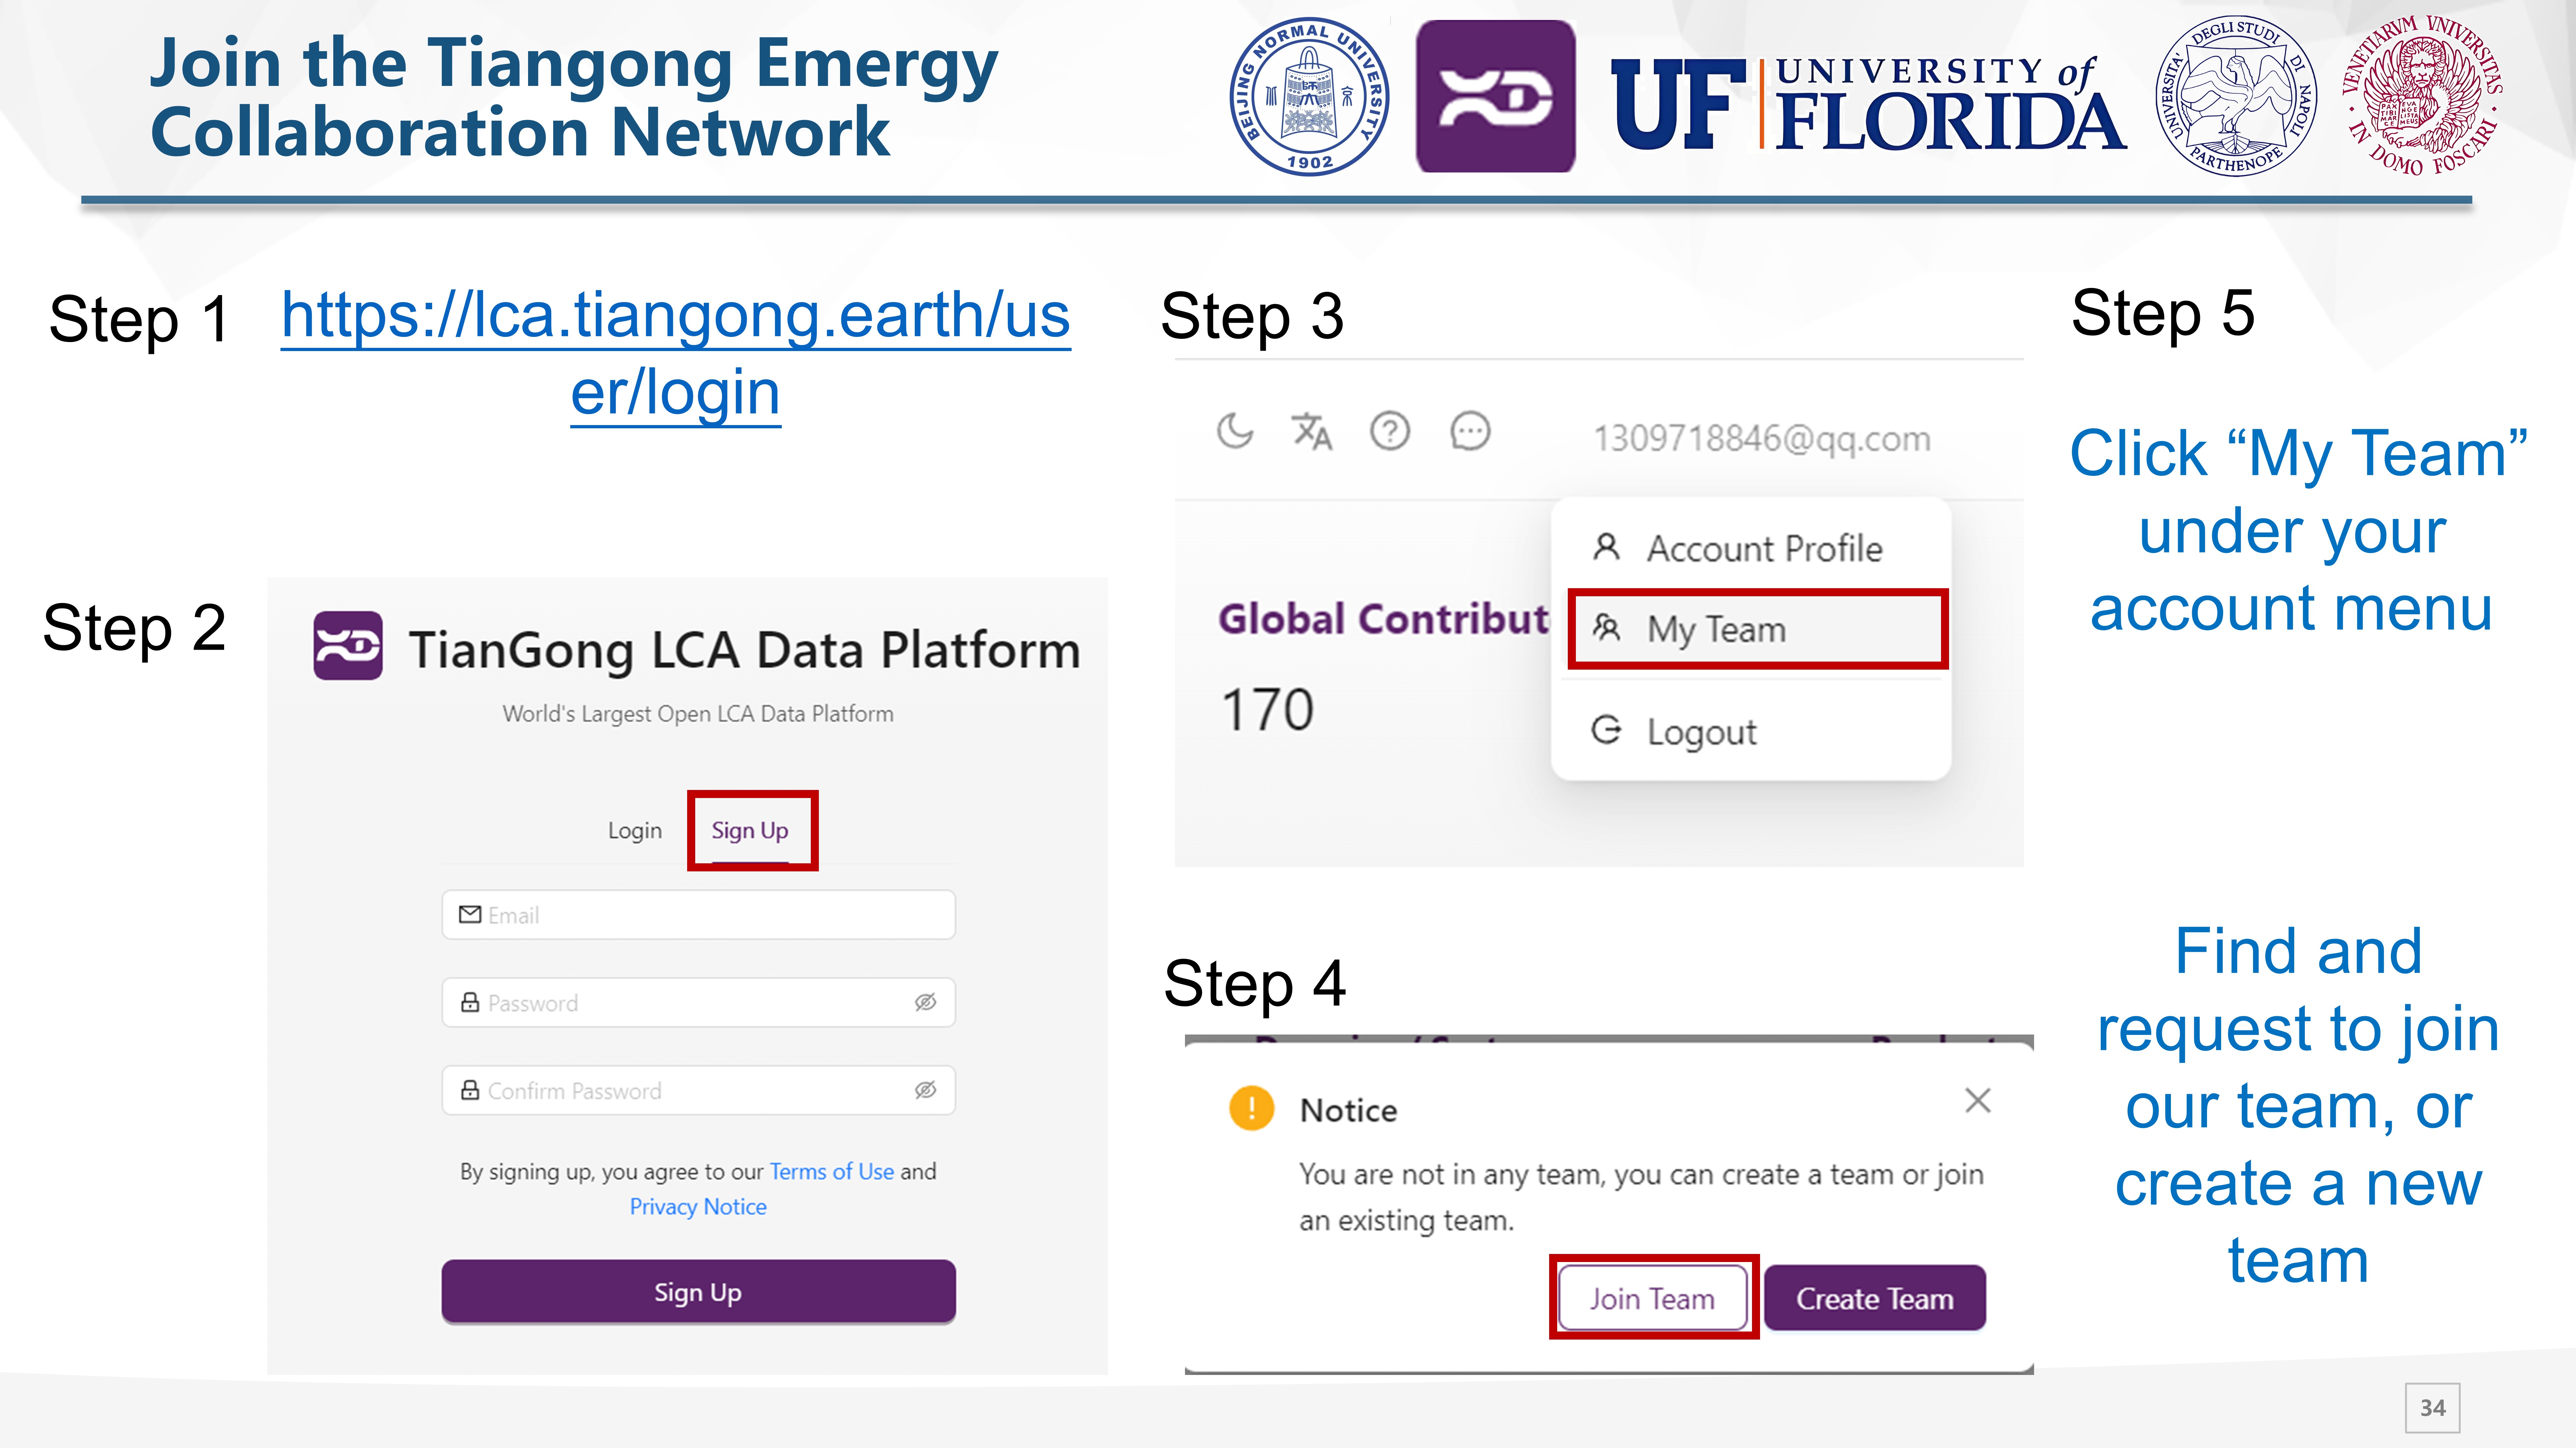2576x1448 pixels.
Task: Click the TianGong LCA platform logo
Action: click(x=347, y=646)
